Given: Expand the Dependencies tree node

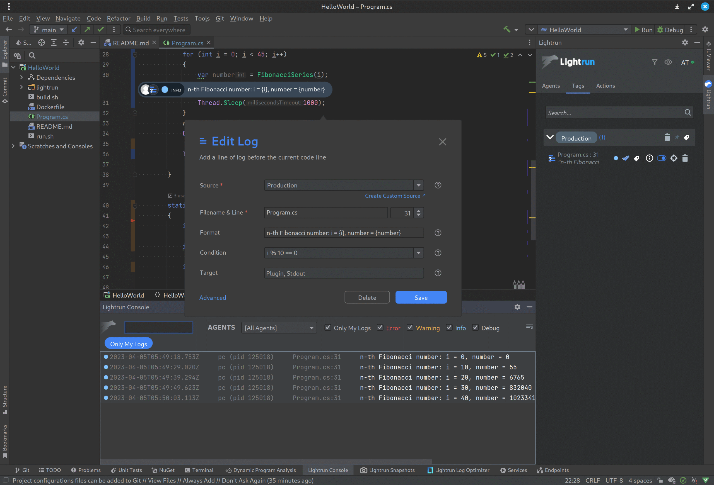Looking at the screenshot, I should (x=21, y=77).
